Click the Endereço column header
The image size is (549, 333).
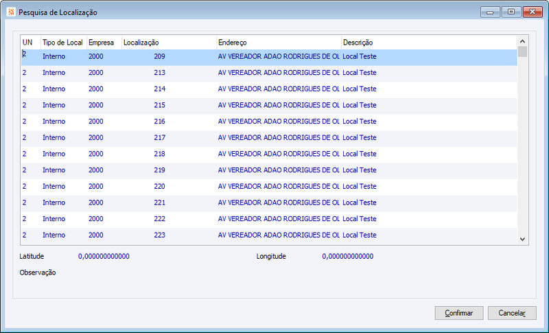[x=279, y=43]
